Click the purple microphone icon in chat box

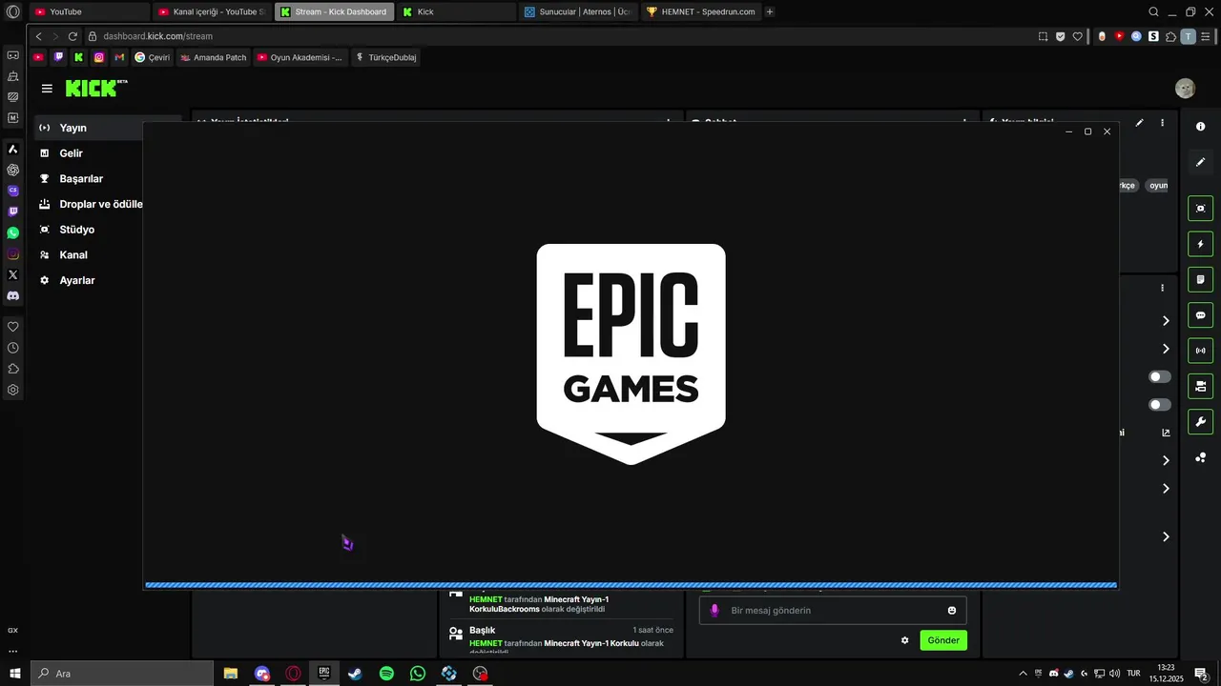tap(714, 611)
